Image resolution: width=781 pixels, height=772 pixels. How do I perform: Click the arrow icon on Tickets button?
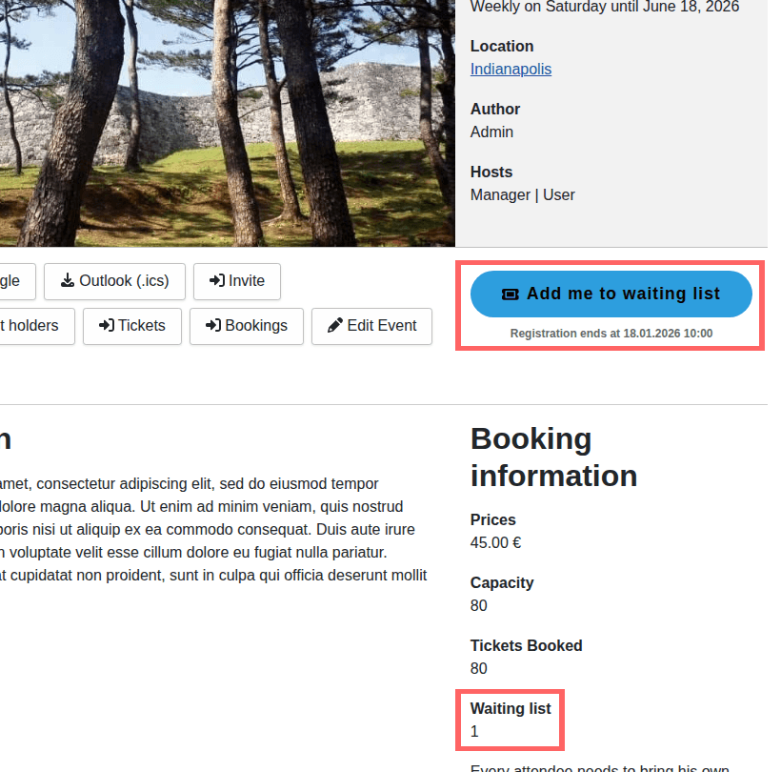107,326
